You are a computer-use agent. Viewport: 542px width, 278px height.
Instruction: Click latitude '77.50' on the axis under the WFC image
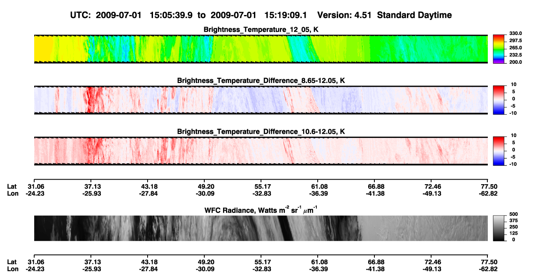click(487, 262)
